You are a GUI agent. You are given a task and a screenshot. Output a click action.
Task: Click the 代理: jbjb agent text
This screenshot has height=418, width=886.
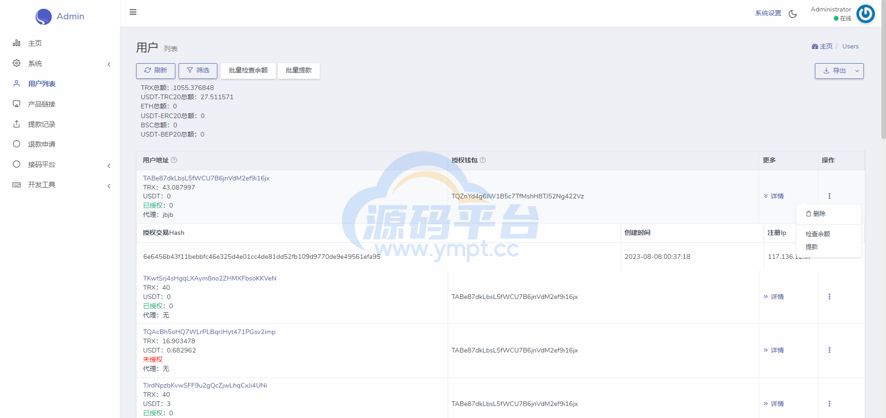click(x=158, y=215)
